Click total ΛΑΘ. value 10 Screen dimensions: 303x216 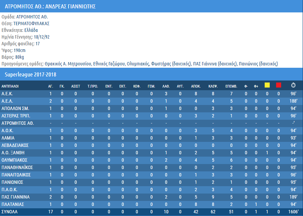166,212
